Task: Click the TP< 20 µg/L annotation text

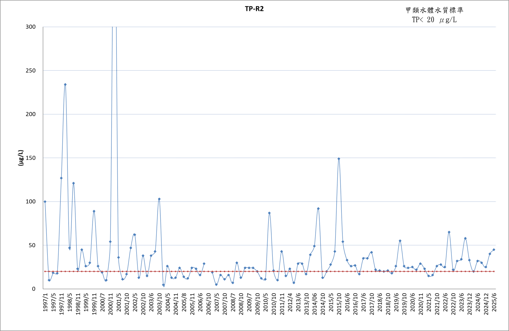Action: tap(434, 20)
